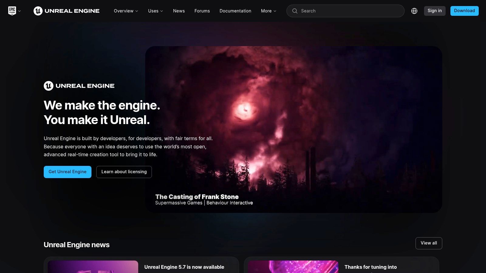486x273 pixels.
Task: Select Get Unreal Engine
Action: click(67, 172)
